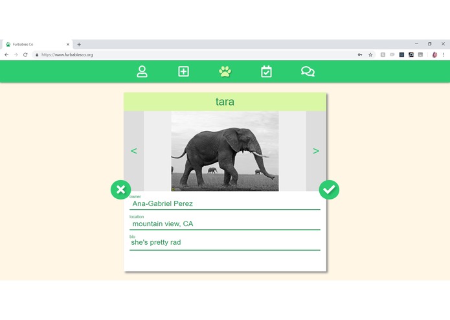This screenshot has width=450, height=320.
Task: Bookmark this page with star icon
Action: click(x=370, y=55)
